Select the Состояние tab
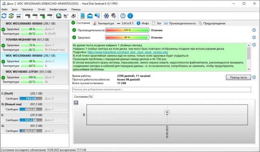Image resolution: width=260 pixels, height=152 pixels. (x=81, y=23)
